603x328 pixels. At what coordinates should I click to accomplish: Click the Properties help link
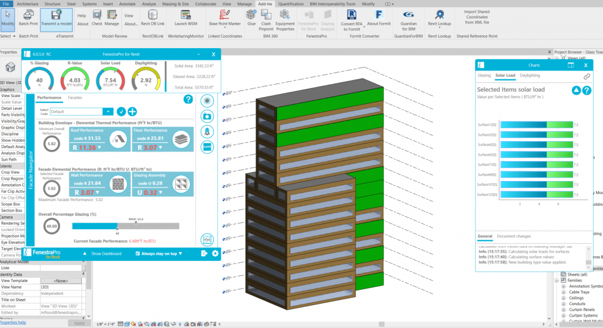(x=13, y=323)
